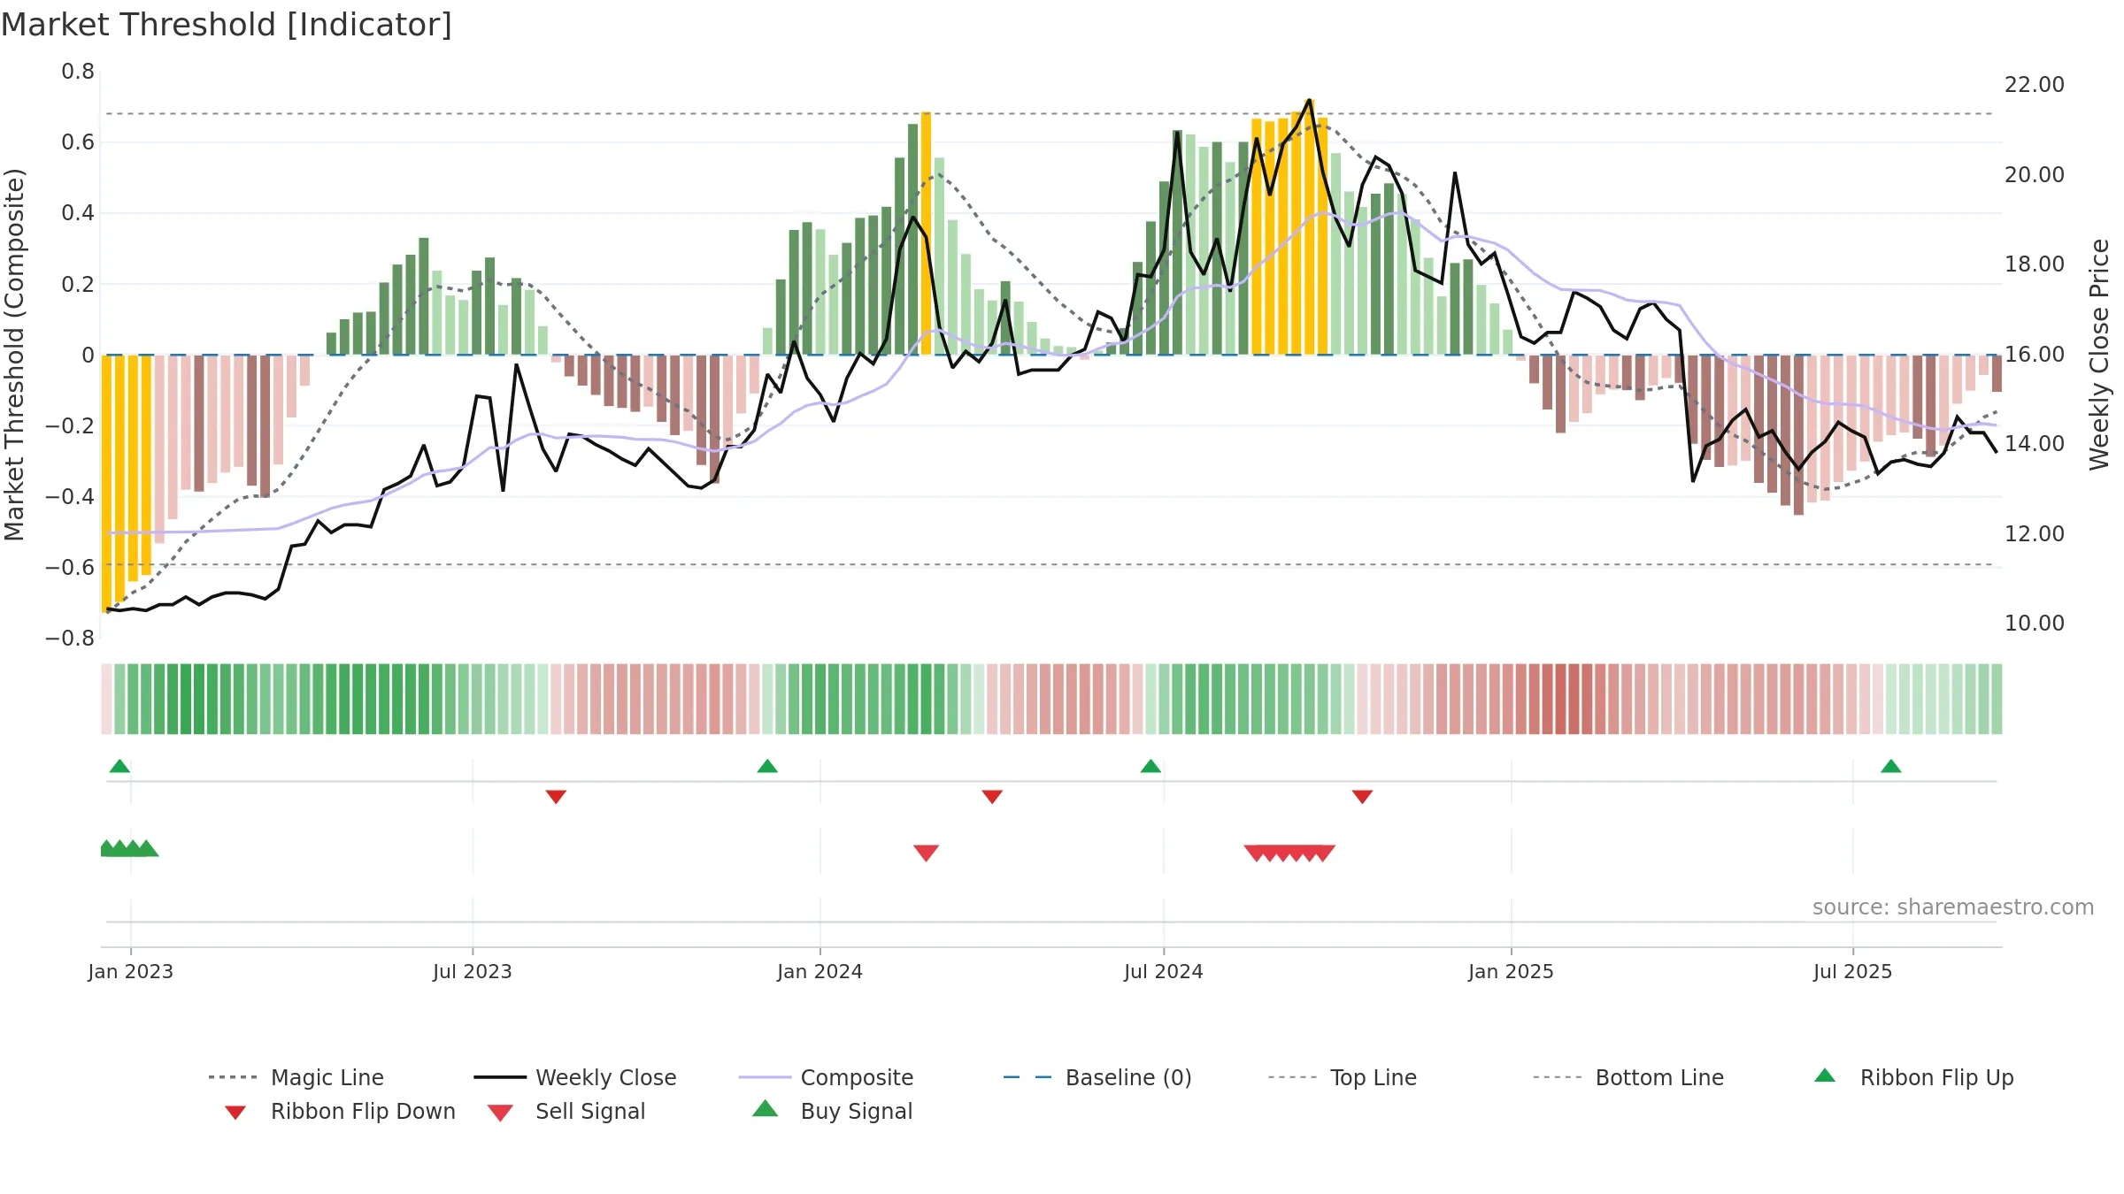Click the Jan 2023 x-axis label
The width and height of the screenshot is (2124, 1194).
(131, 971)
